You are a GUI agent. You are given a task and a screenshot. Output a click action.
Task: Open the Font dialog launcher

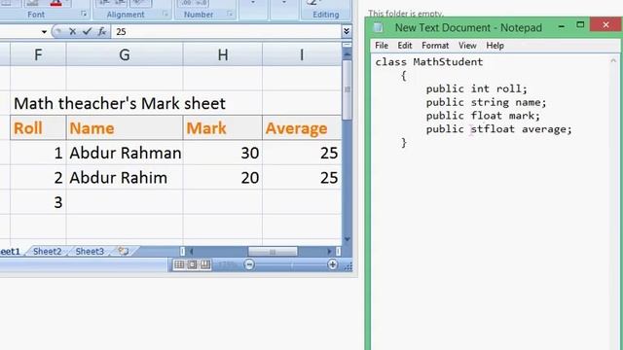coord(84,14)
